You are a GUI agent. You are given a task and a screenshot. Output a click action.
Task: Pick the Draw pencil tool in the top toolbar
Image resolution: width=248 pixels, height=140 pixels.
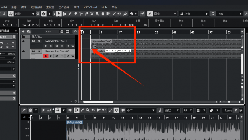(70, 14)
